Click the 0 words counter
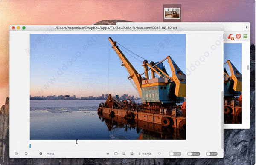The image size is (256, 165). [145, 154]
